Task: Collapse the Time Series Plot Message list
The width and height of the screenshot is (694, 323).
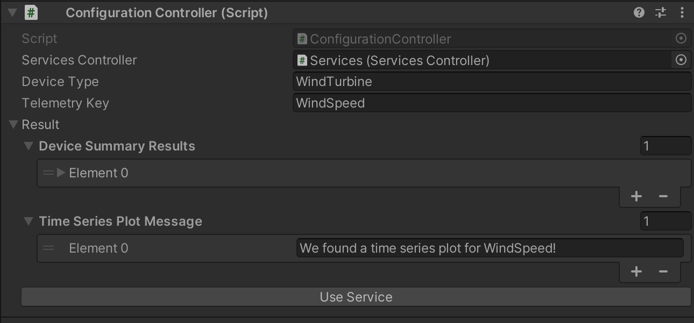Action: point(29,221)
